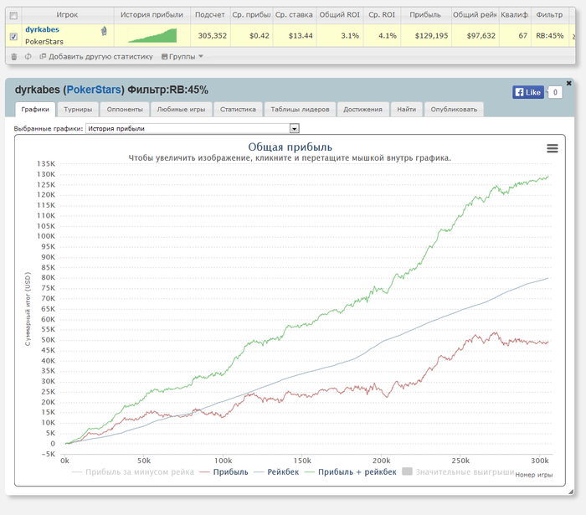Close the dyrkabes details panel

click(x=568, y=83)
